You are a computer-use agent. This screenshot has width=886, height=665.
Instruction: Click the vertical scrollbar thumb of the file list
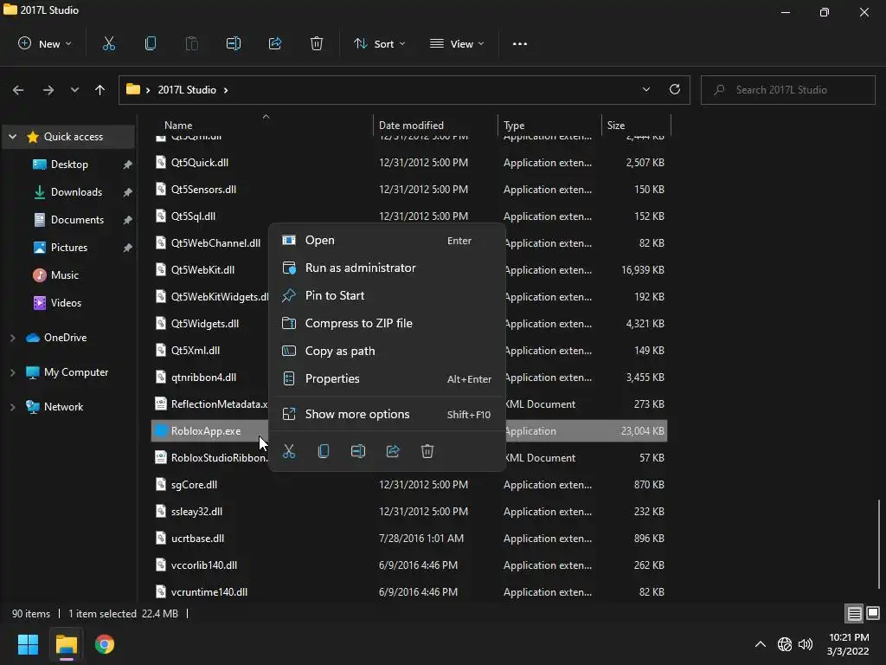tap(878, 544)
